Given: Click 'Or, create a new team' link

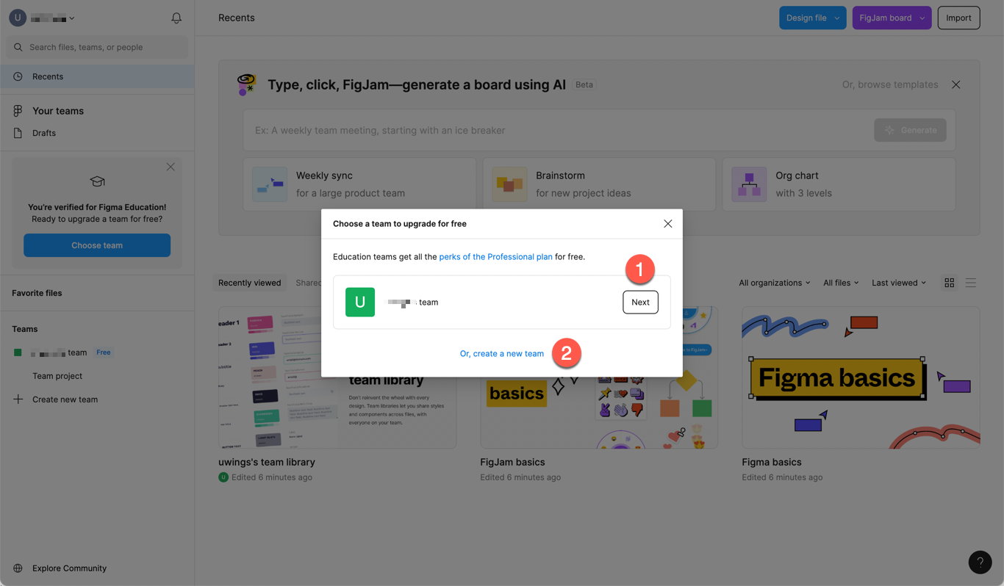Looking at the screenshot, I should pos(502,353).
